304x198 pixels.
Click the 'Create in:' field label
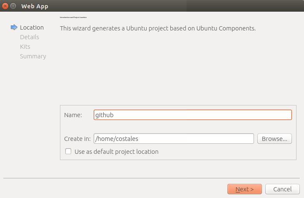[77, 139]
